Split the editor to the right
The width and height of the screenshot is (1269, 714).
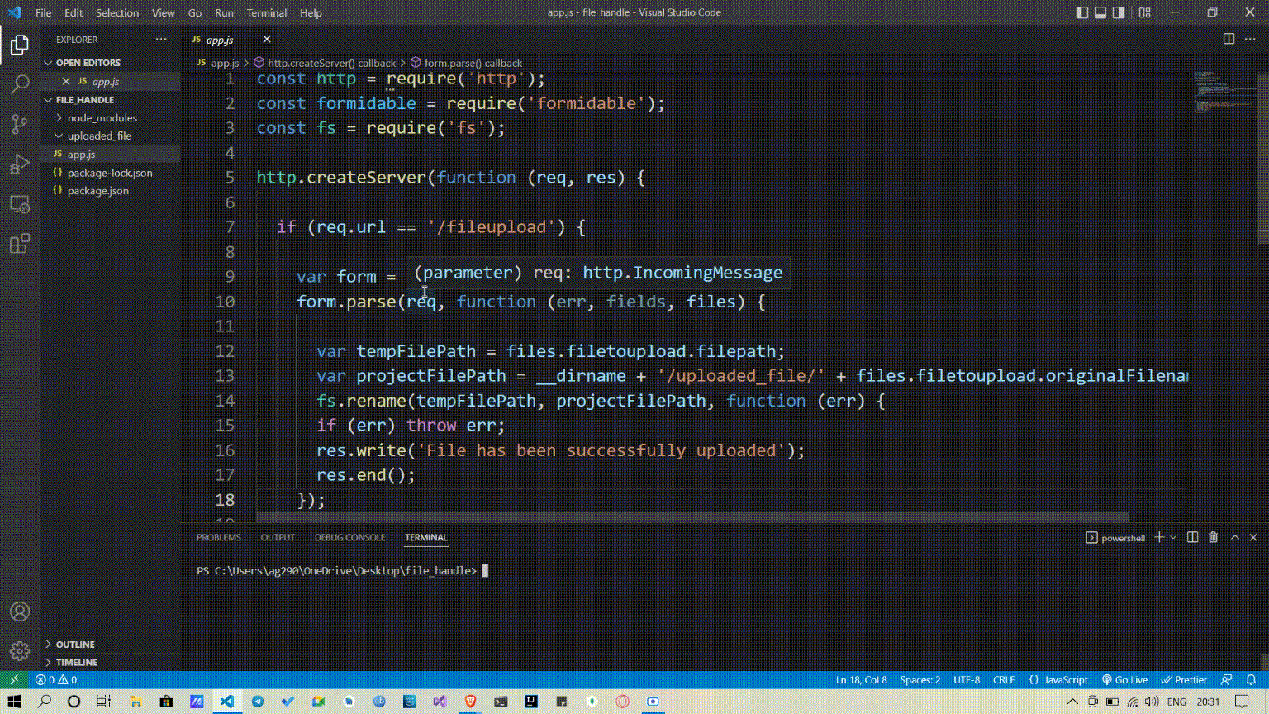coord(1229,39)
